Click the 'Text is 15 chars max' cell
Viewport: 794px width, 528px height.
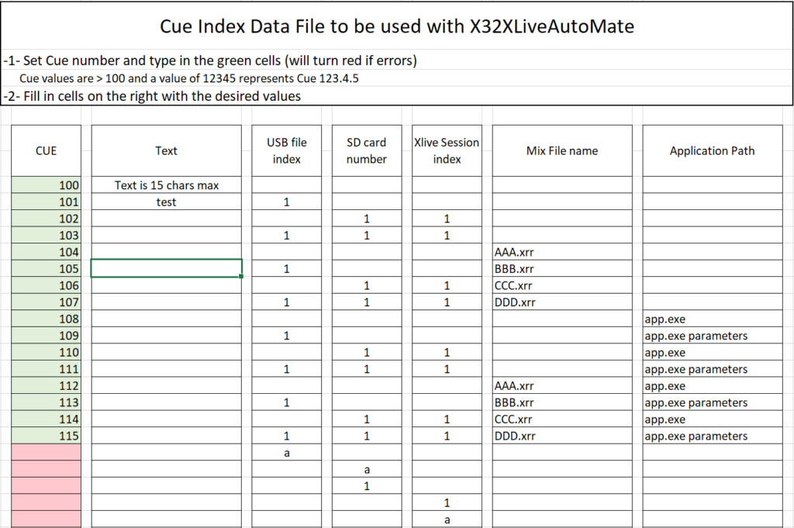[166, 185]
